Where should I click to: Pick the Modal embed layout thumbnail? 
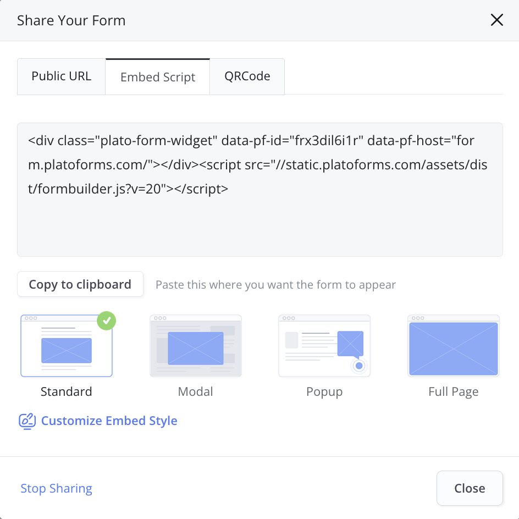(196, 346)
